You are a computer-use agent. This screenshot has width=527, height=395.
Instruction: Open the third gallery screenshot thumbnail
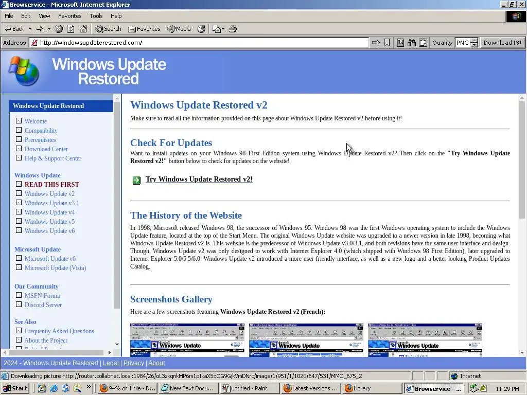tap(425, 340)
